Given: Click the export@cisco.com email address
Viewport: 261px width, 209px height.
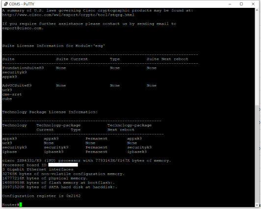Looking at the screenshot, I should coord(23,28).
